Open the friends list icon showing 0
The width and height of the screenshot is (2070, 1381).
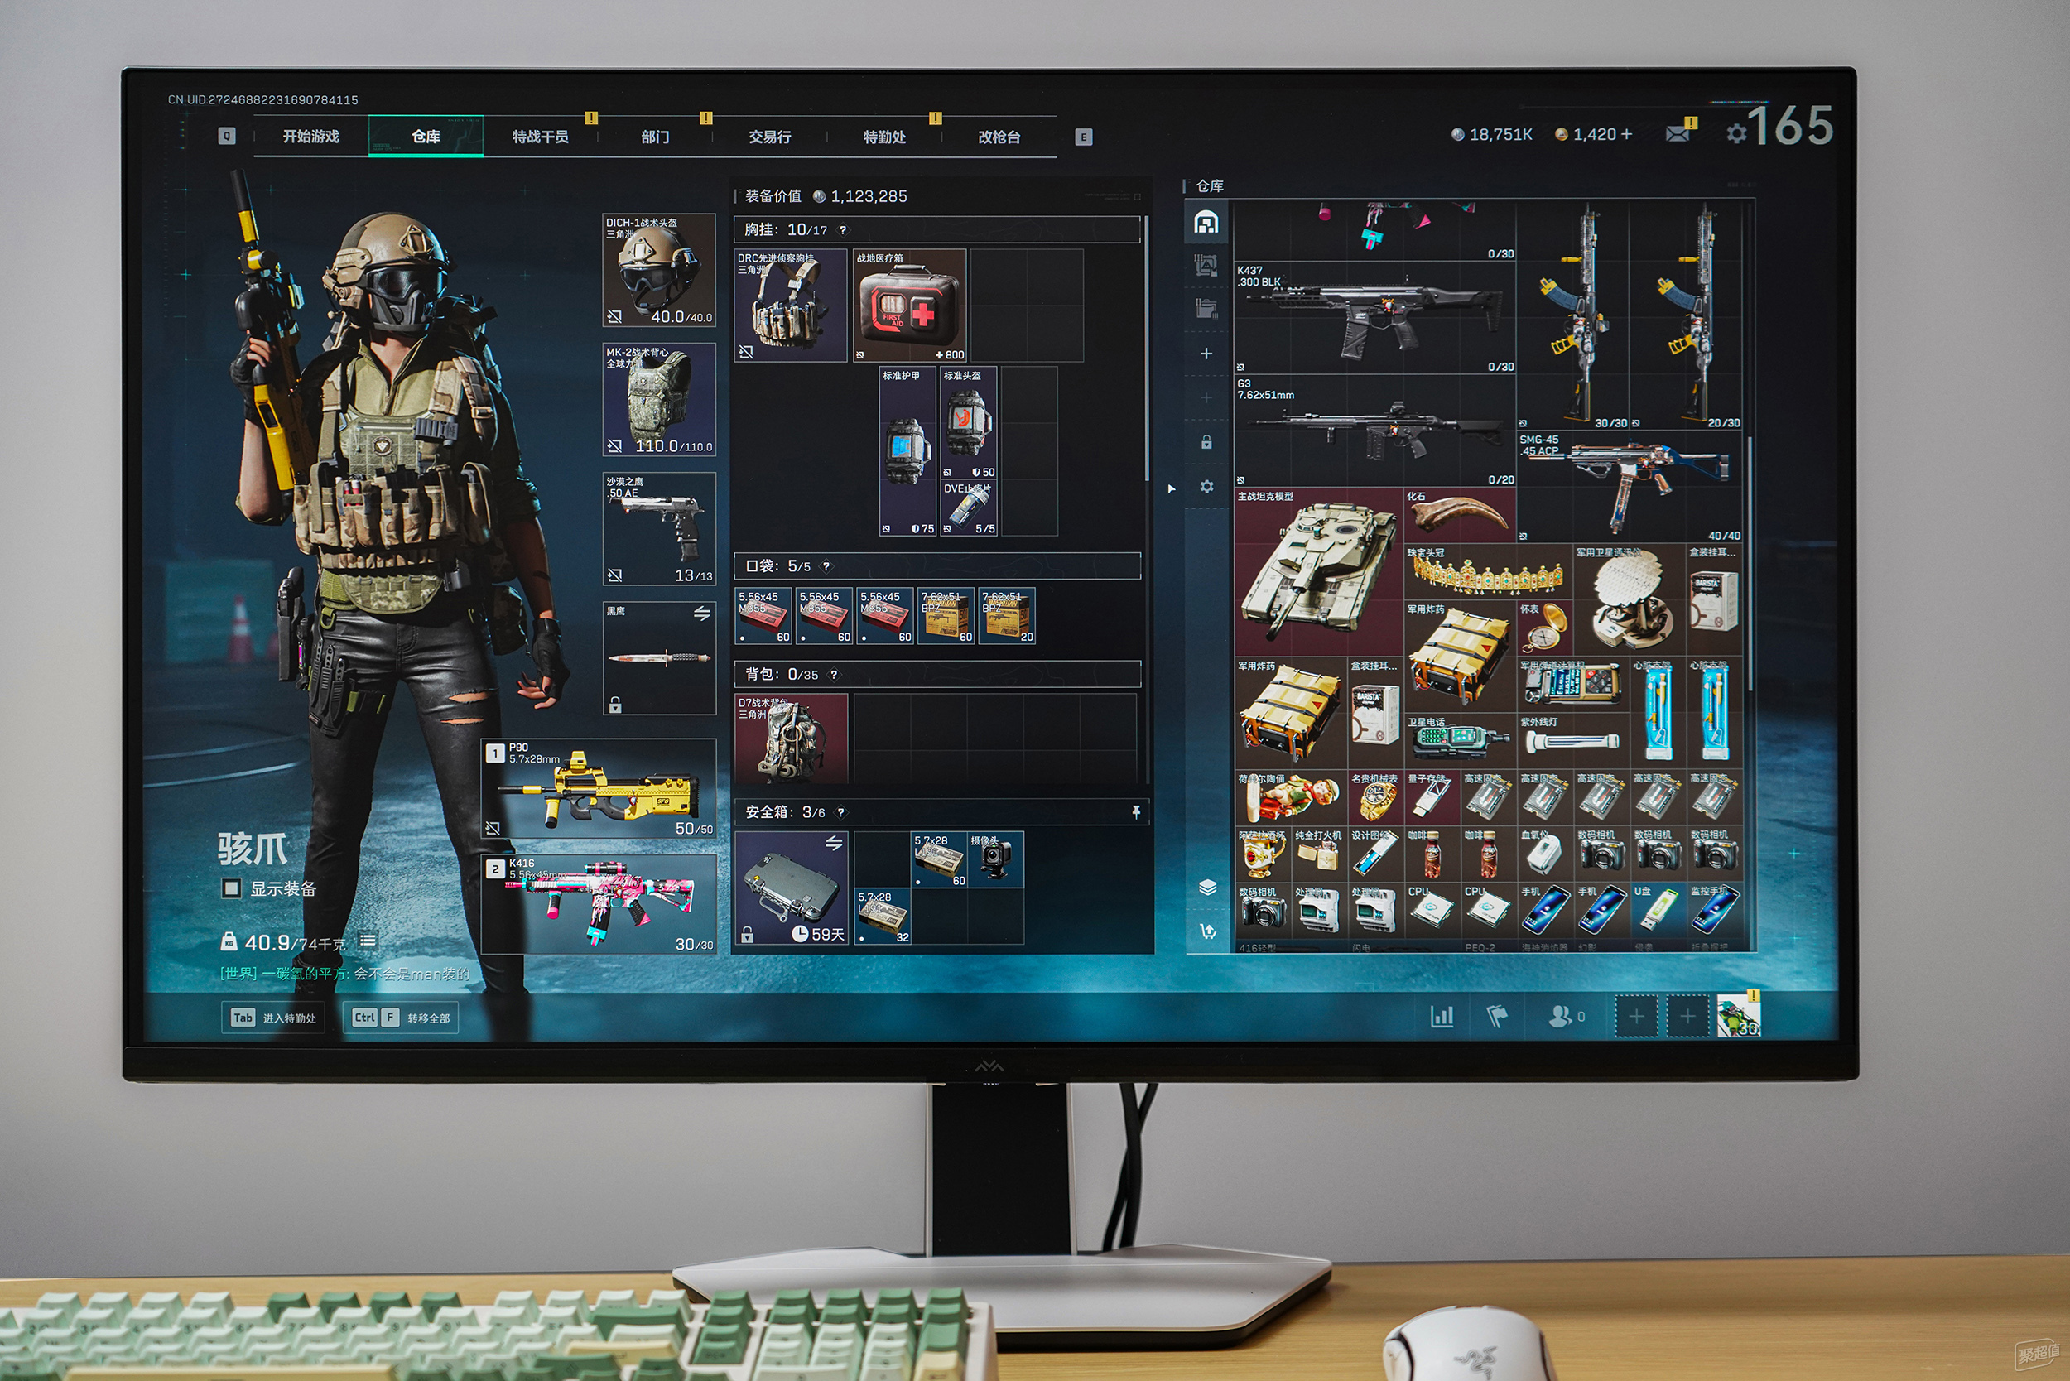(x=1566, y=1017)
